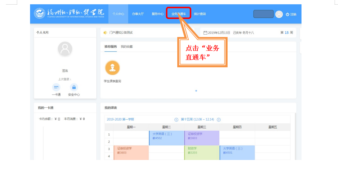Click the 我的课表 panel title
338x182 pixels.
tap(111, 108)
